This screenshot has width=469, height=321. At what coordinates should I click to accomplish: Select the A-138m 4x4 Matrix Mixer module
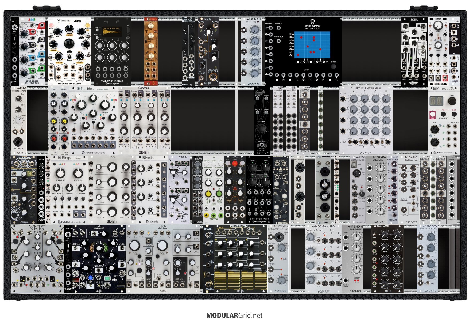pos(366,120)
